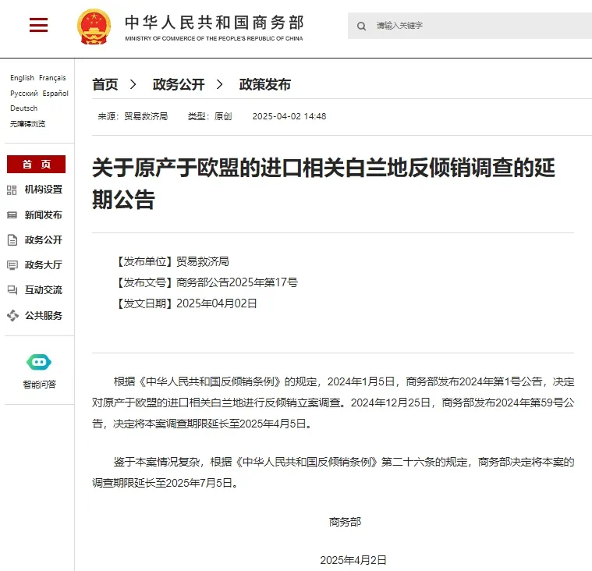Click breadcrumb chevron after 首页
This screenshot has height=571, width=592.
click(x=133, y=84)
